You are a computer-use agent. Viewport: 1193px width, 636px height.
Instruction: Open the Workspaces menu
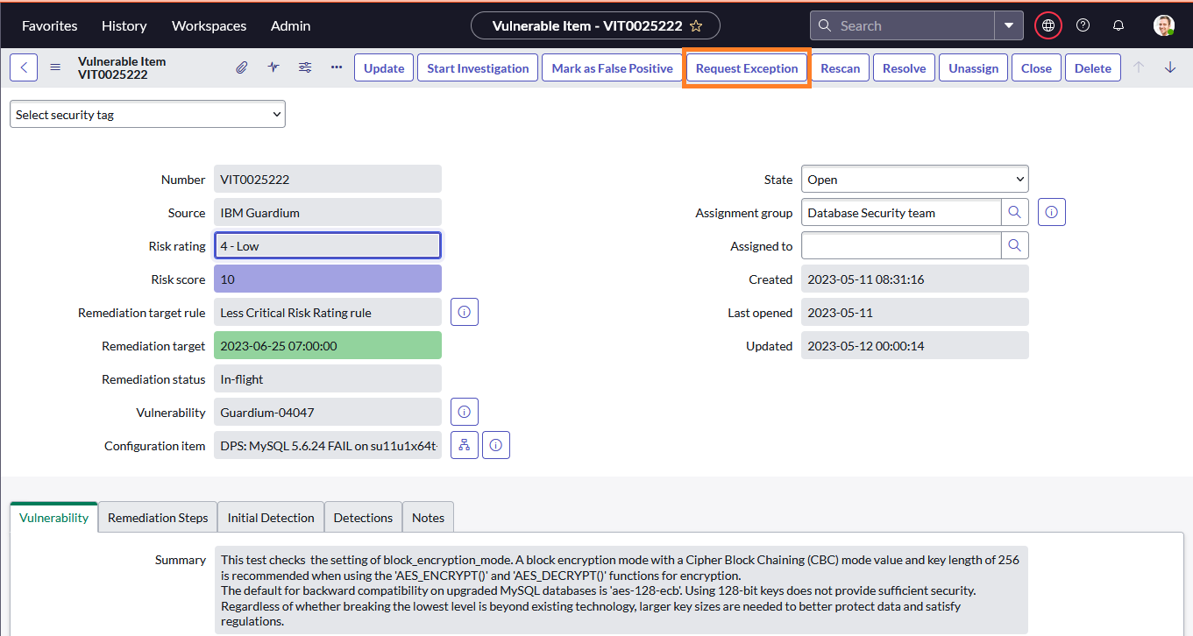[209, 25]
